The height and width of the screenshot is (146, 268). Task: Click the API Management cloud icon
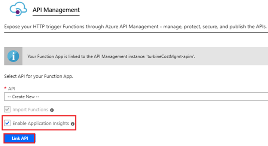(18, 9)
